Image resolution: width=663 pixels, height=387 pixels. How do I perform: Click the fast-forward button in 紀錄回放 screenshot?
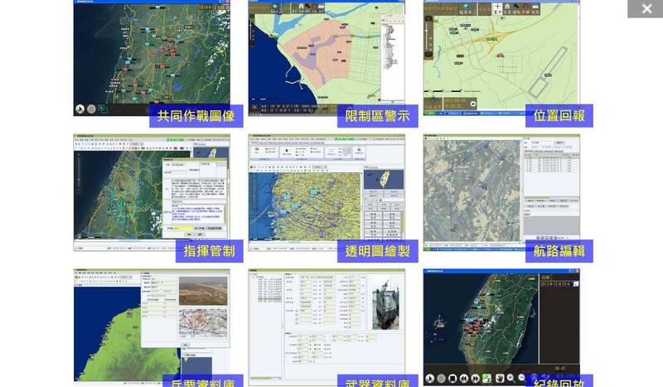click(x=475, y=379)
